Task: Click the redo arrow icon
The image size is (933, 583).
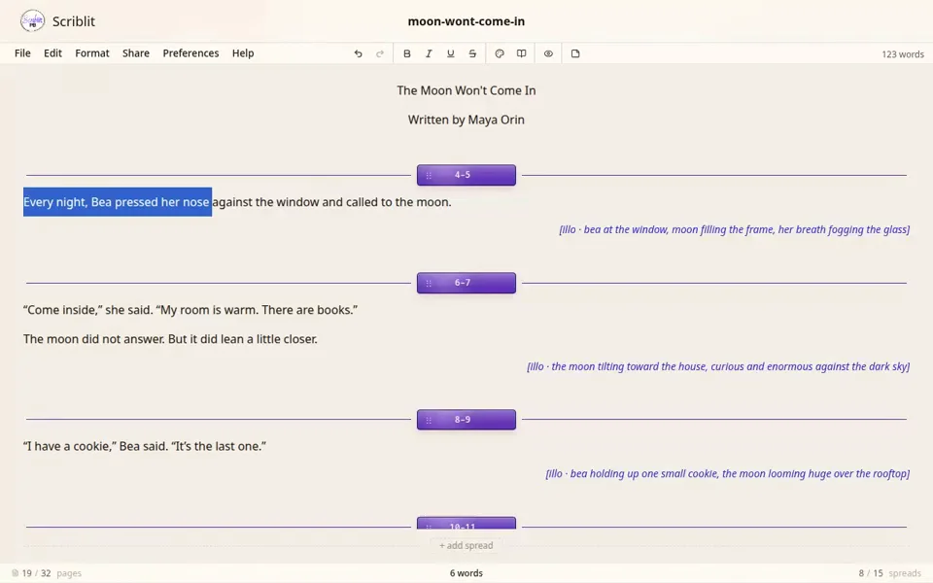Action: tap(380, 53)
